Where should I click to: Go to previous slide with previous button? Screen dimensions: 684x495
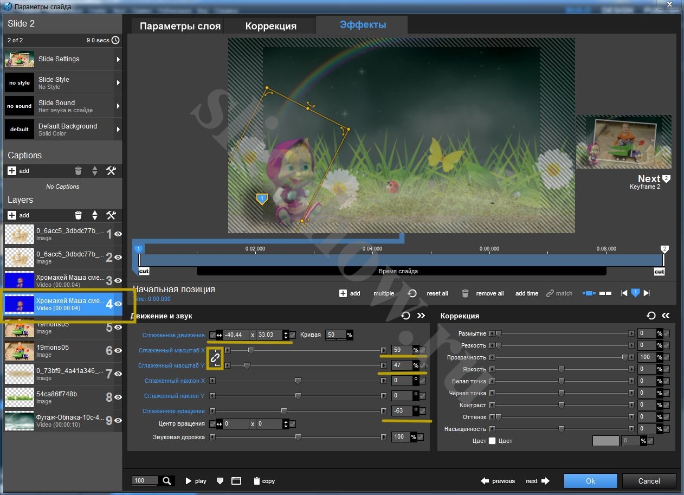point(498,481)
